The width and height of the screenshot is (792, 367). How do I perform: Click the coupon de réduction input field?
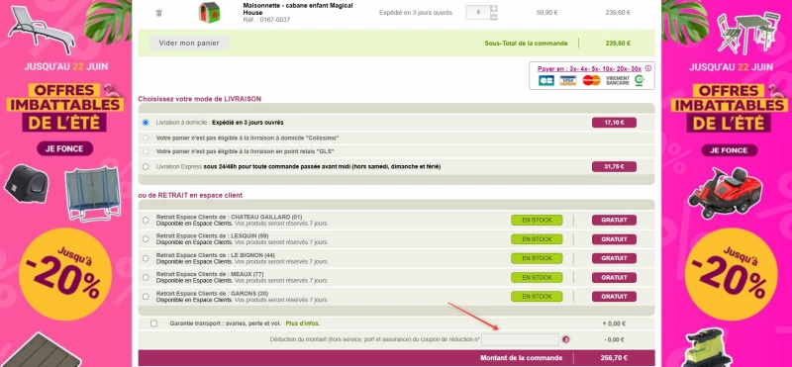pos(520,339)
